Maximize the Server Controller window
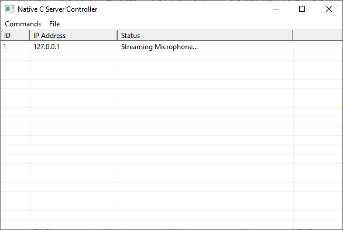Image resolution: width=343 pixels, height=230 pixels. (x=302, y=9)
